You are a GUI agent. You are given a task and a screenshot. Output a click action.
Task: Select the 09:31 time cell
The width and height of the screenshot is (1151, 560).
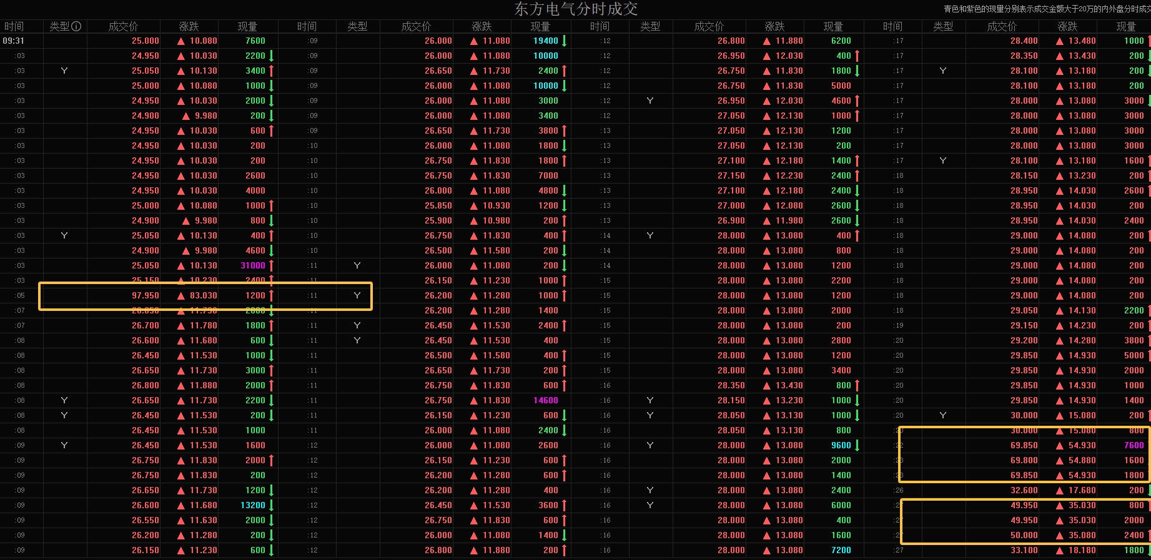[x=14, y=41]
